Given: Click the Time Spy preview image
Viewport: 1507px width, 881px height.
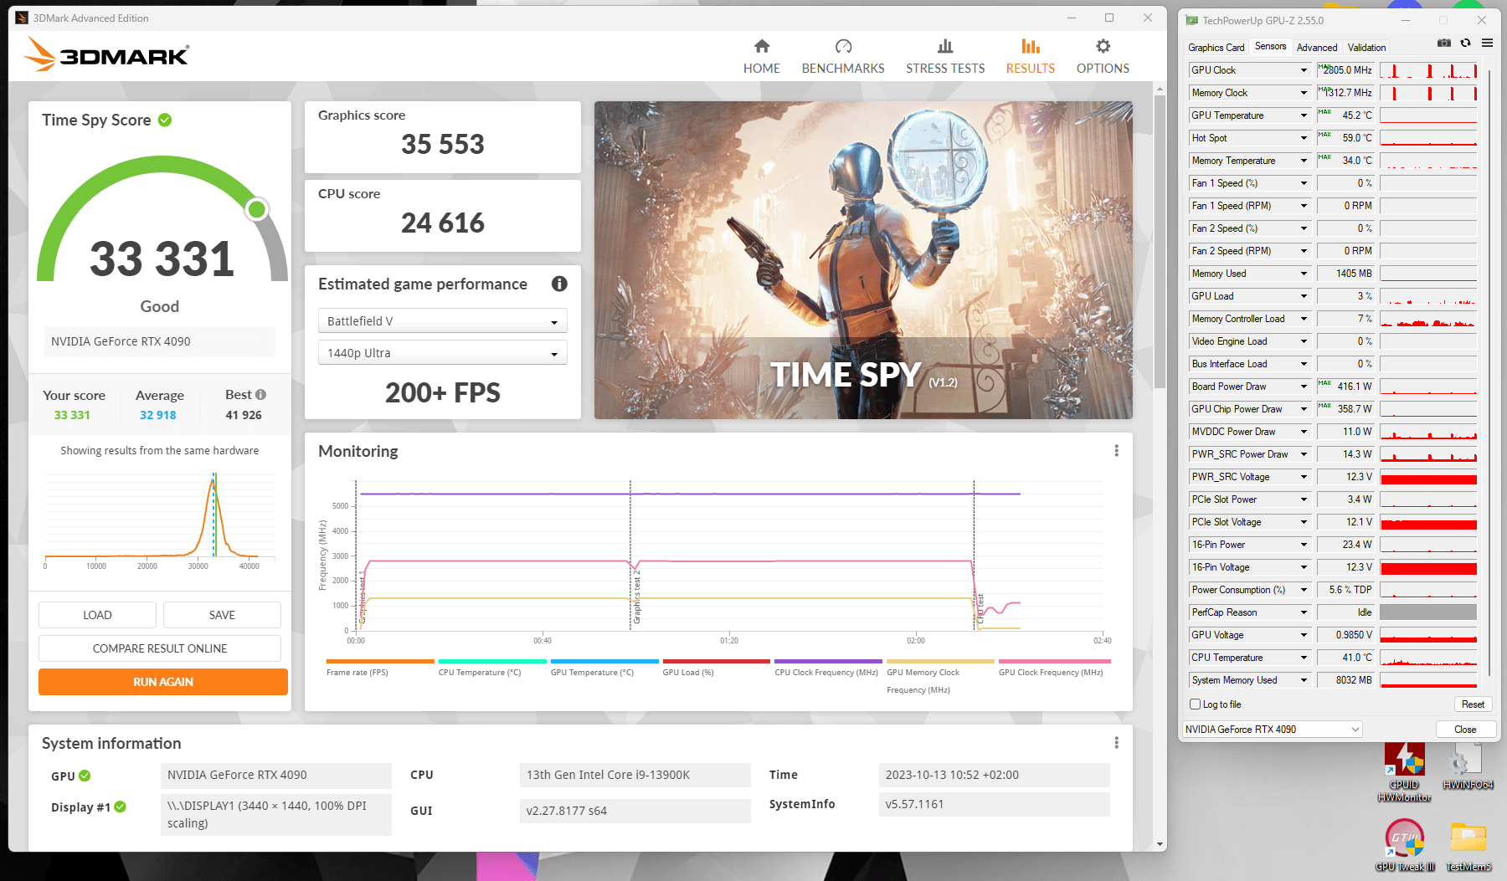Looking at the screenshot, I should point(863,260).
